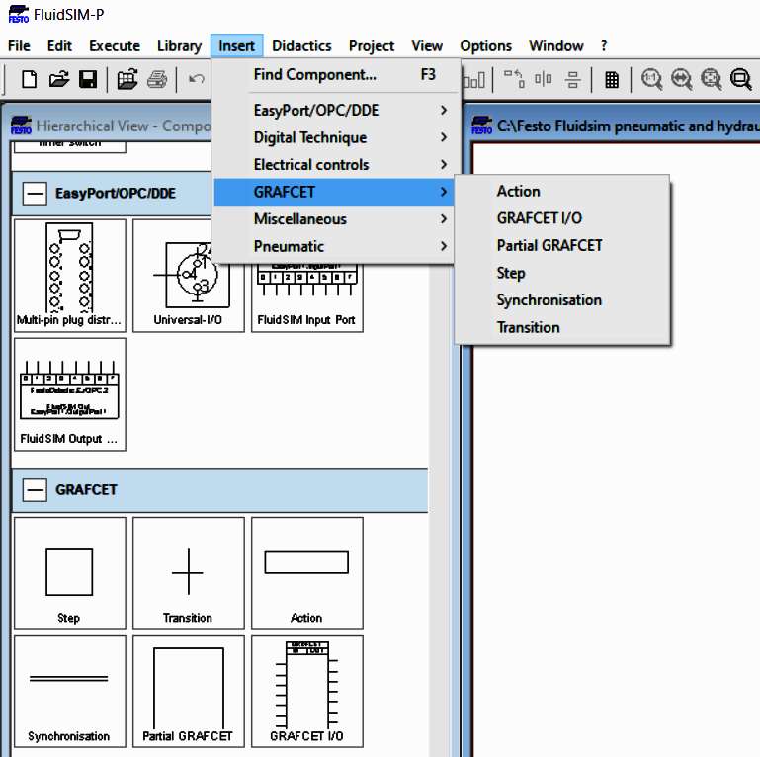Image resolution: width=760 pixels, height=757 pixels.
Task: Open the Execute menu
Action: (x=115, y=45)
